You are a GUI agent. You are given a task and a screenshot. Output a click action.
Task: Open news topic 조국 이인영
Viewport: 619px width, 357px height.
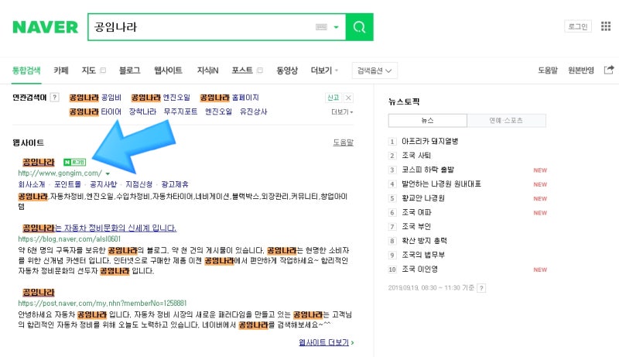[419, 269]
